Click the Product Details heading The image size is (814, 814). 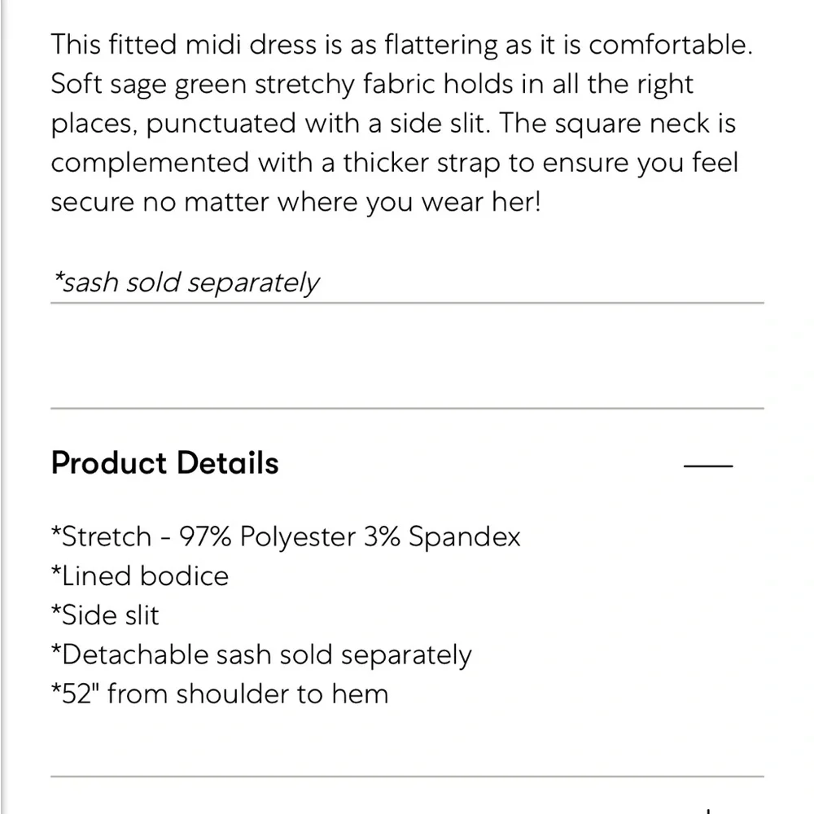(x=164, y=463)
